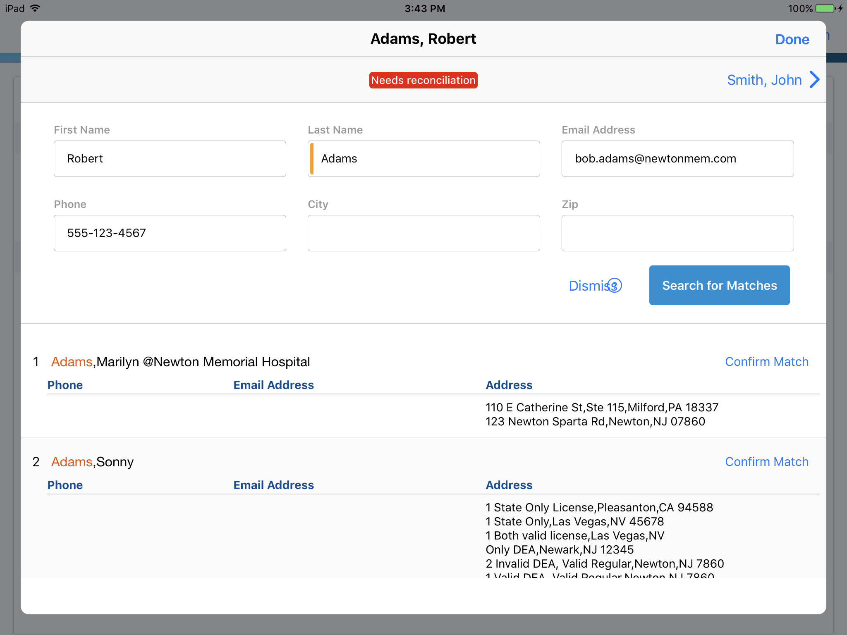Go to next record Smith, John

pos(764,80)
